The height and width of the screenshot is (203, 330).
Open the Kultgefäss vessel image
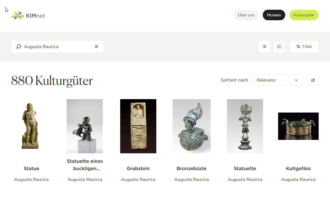pyautogui.click(x=298, y=126)
